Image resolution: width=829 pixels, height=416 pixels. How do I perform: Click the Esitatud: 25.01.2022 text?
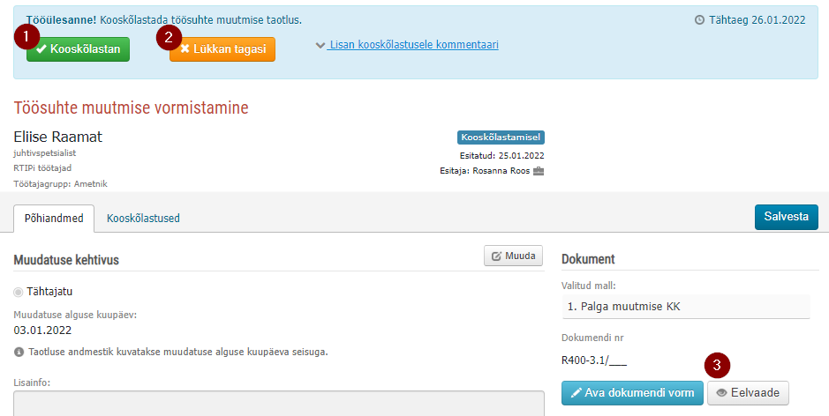(502, 156)
